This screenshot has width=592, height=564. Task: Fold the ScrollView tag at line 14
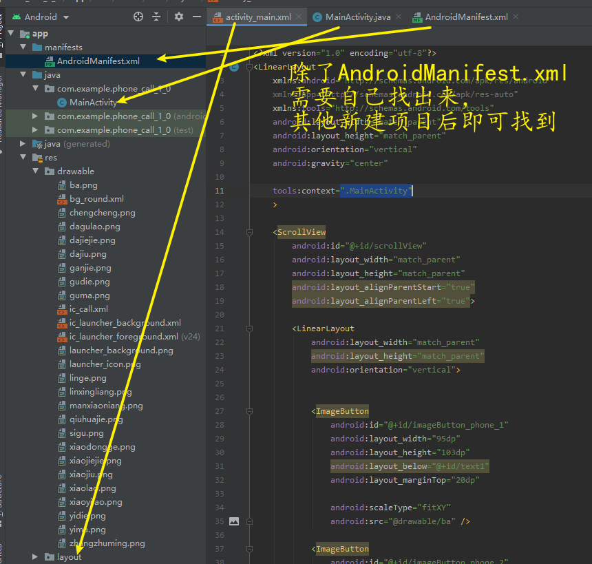pyautogui.click(x=250, y=232)
